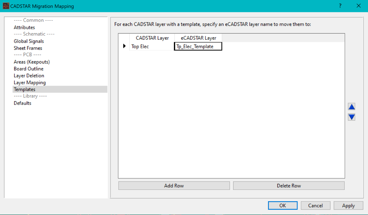
Task: Confirm the mapping with OK
Action: point(283,206)
